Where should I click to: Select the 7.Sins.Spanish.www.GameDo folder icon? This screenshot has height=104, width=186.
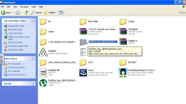[x=43, y=42]
